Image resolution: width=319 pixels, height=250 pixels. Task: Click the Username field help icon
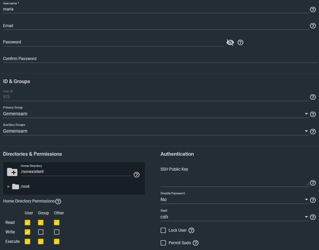313,9
